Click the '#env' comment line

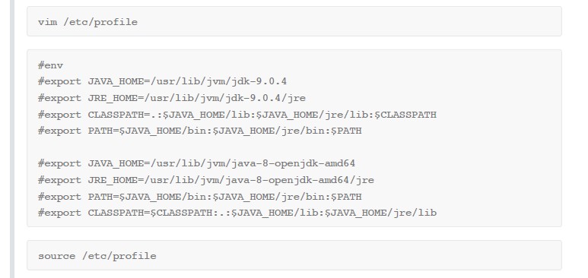click(50, 65)
